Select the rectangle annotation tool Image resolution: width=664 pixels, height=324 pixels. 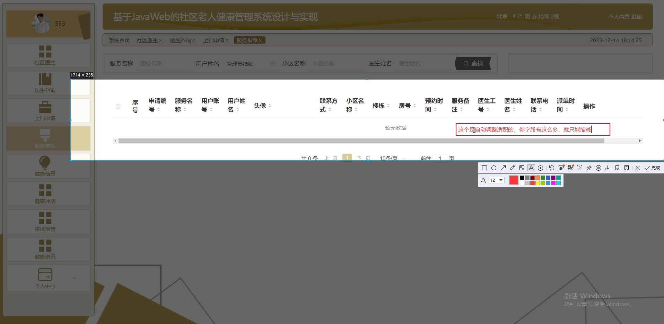[484, 168]
